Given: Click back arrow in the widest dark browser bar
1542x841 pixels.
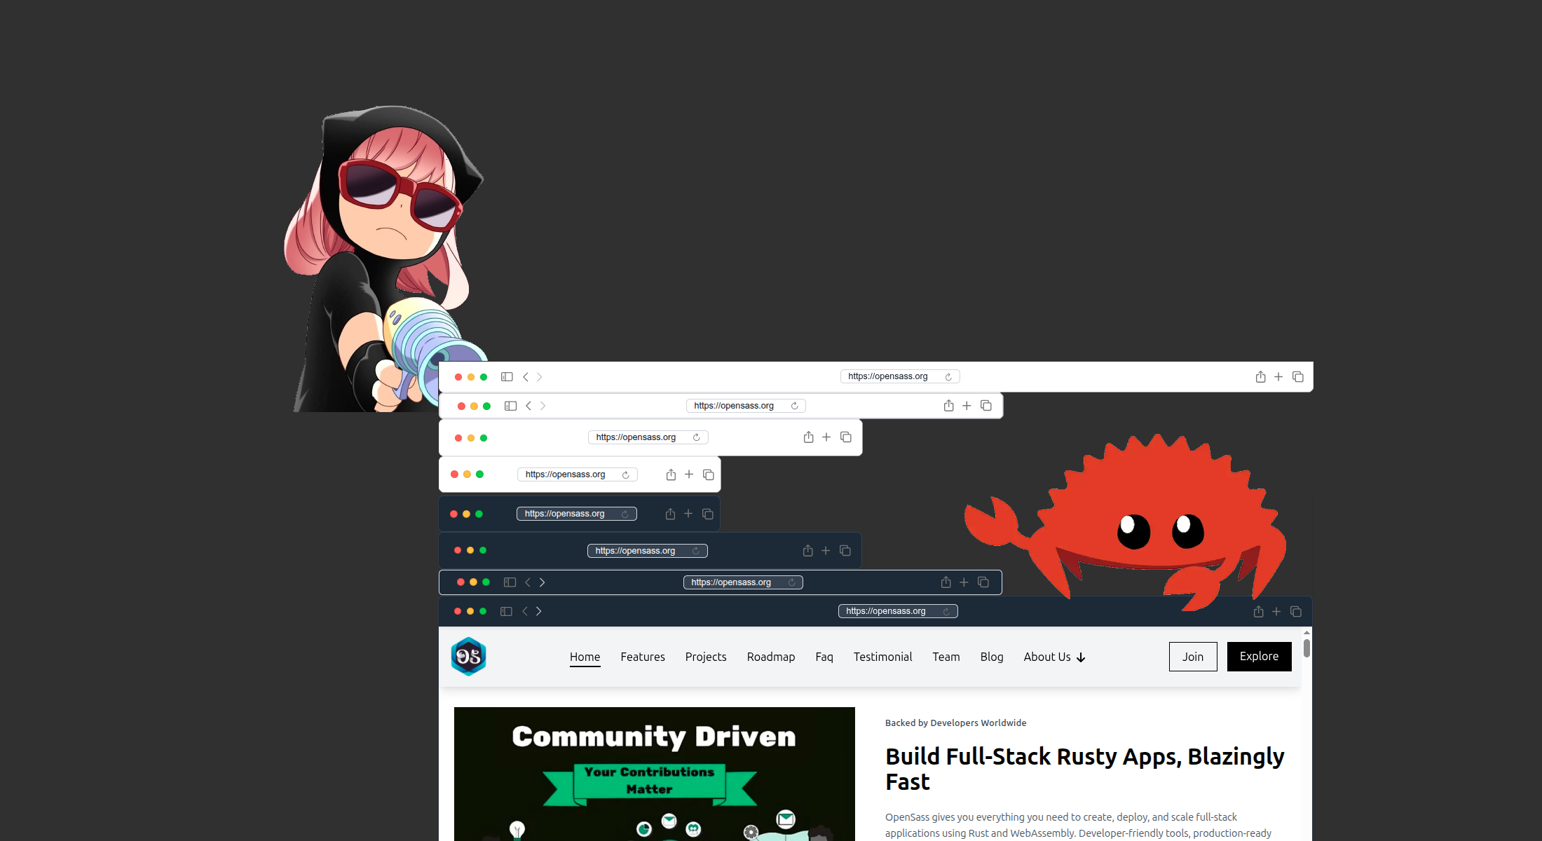Looking at the screenshot, I should pyautogui.click(x=525, y=612).
